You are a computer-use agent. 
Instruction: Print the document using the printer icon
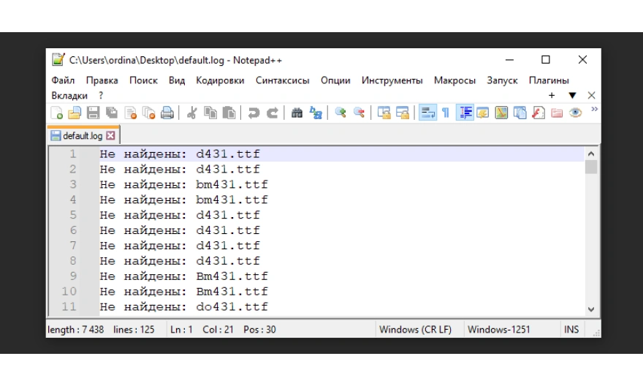167,113
